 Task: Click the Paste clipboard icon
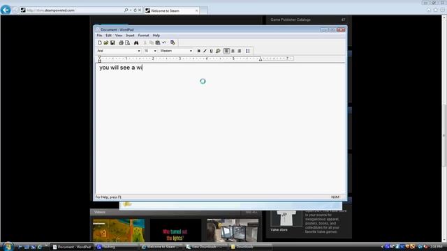(158, 43)
